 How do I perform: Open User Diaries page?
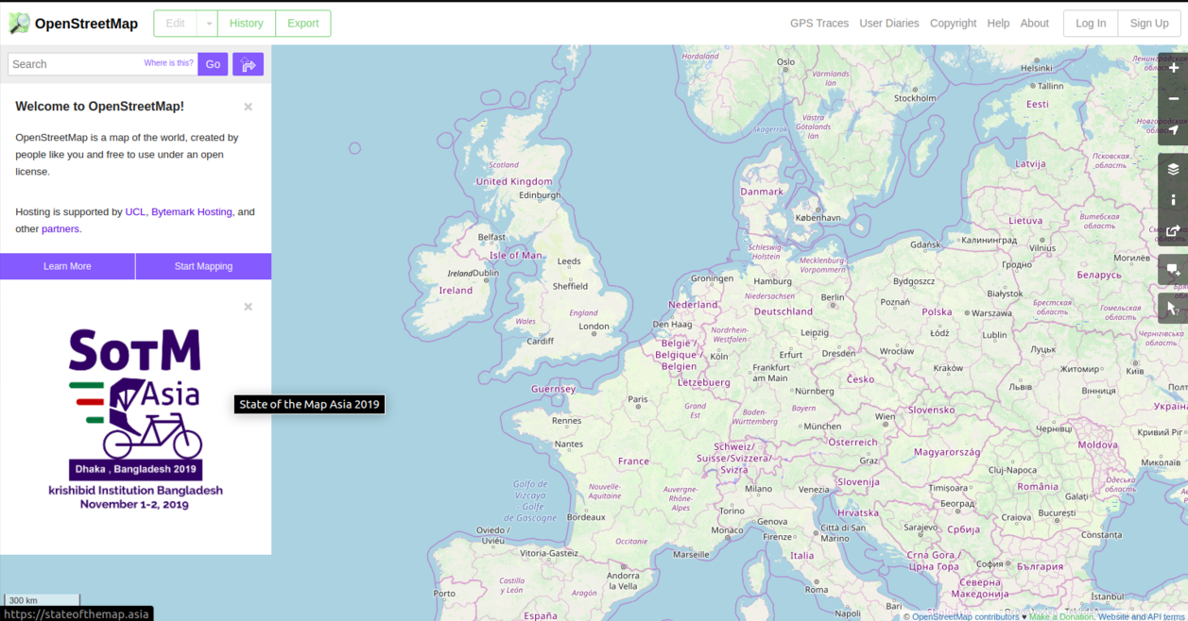point(889,24)
